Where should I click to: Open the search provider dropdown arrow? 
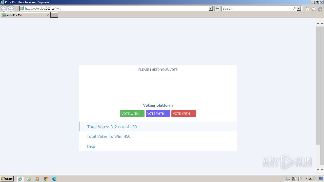tap(299, 8)
